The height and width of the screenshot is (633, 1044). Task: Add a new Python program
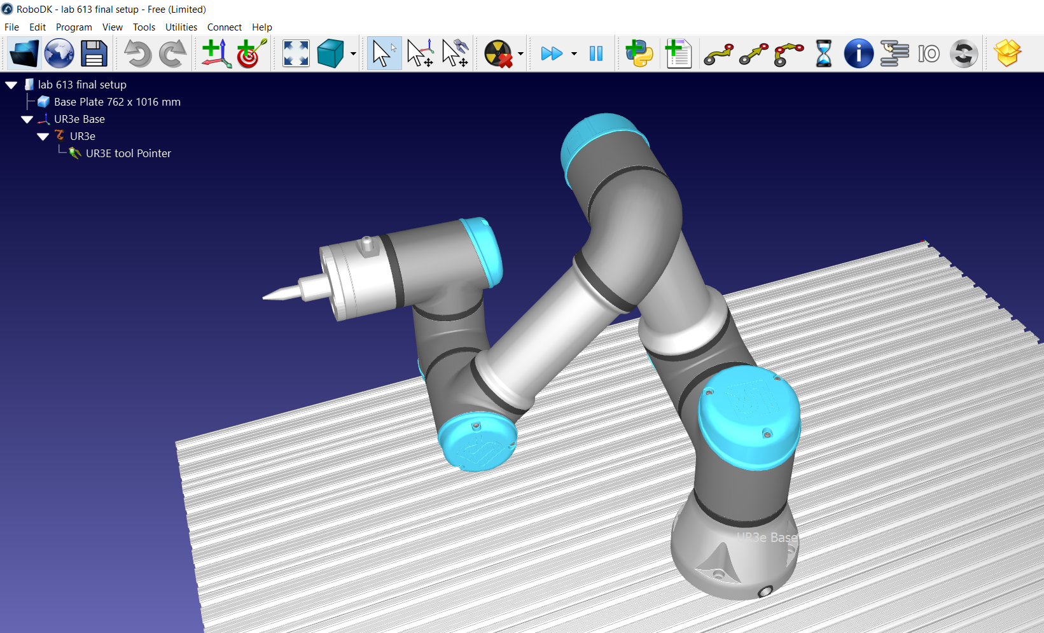pyautogui.click(x=639, y=53)
